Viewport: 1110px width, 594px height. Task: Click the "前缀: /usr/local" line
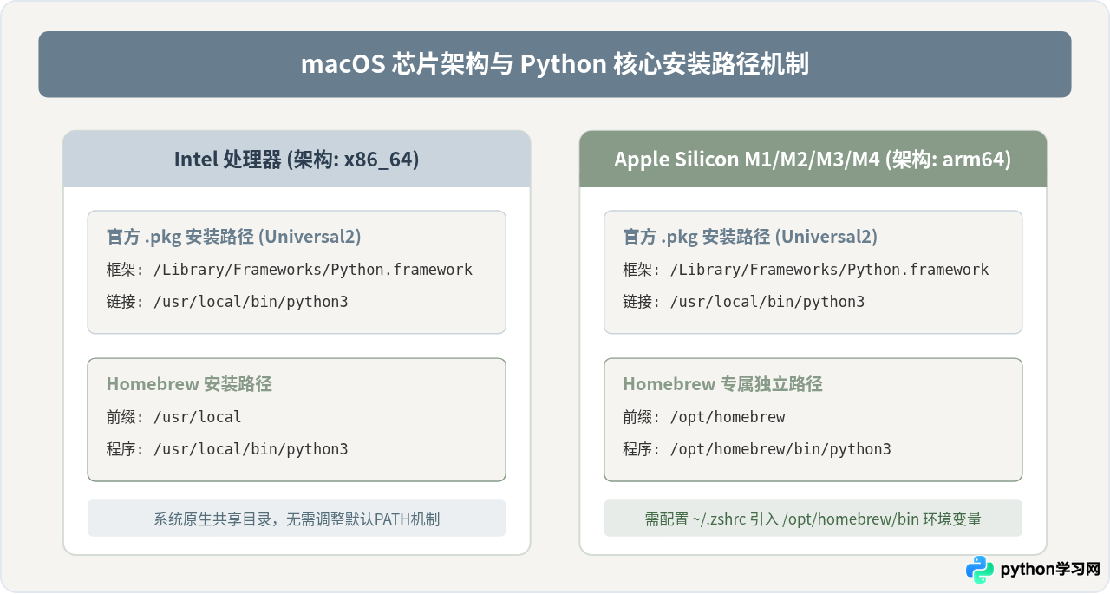tap(173, 417)
